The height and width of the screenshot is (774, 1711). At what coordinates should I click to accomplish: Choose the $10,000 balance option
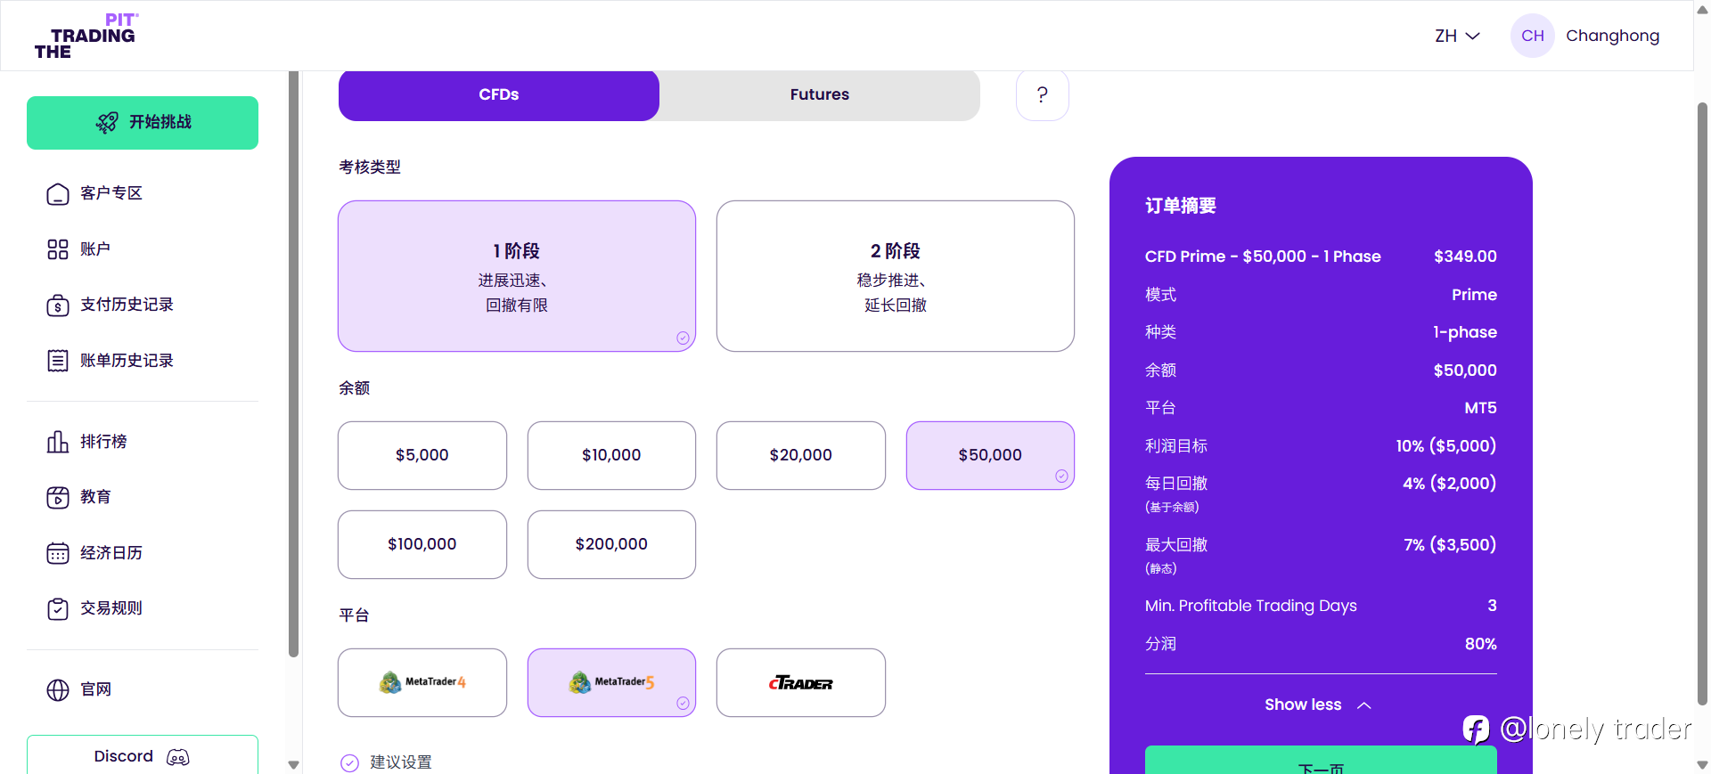tap(611, 455)
